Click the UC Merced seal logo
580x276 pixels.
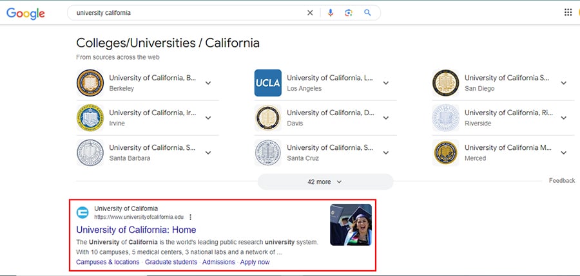[446, 152]
